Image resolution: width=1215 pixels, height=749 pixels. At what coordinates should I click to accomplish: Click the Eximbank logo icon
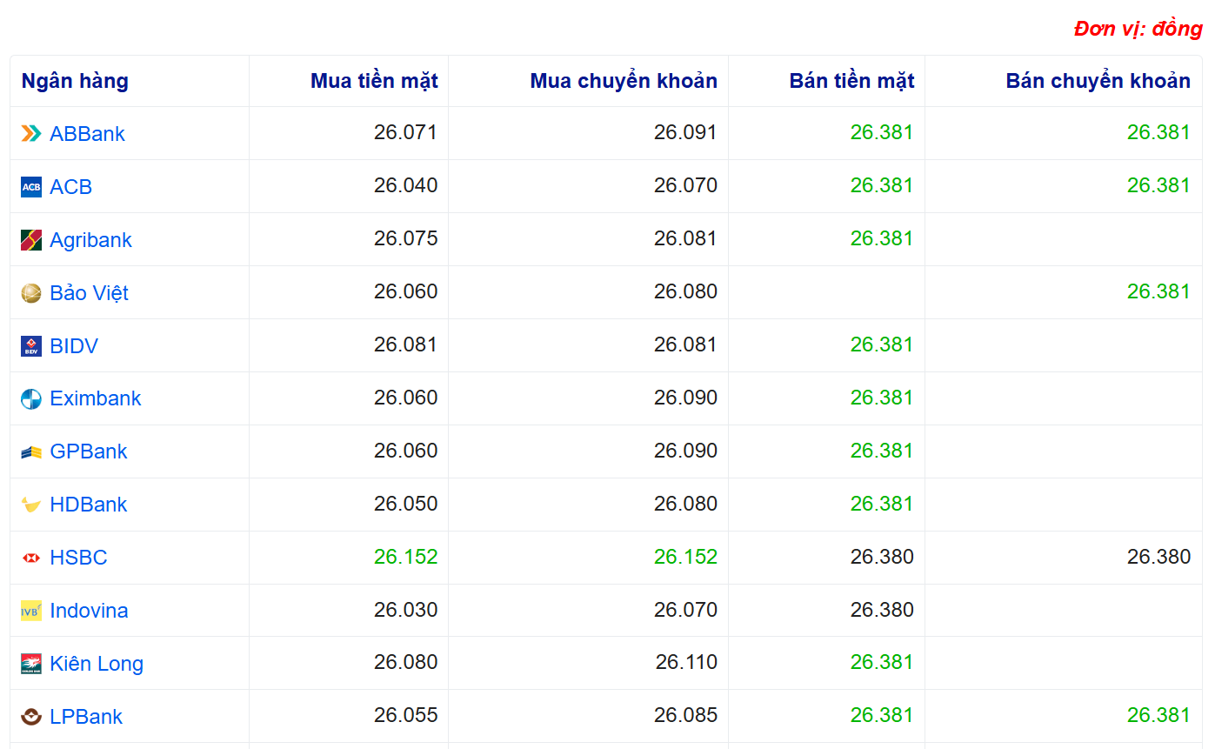coord(31,399)
